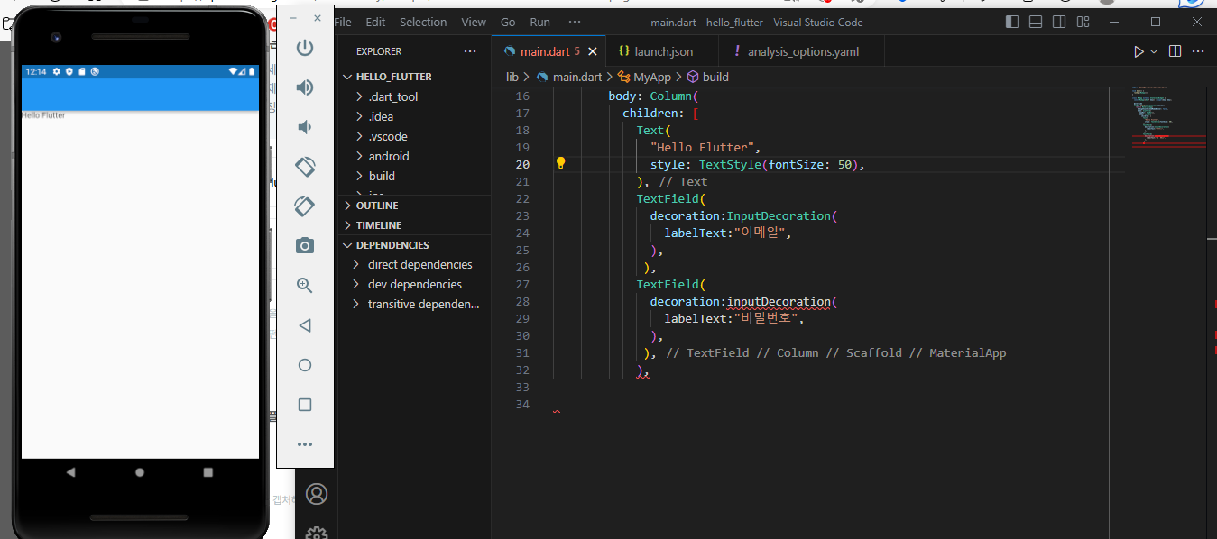Click the lib breadcrumb

[512, 78]
